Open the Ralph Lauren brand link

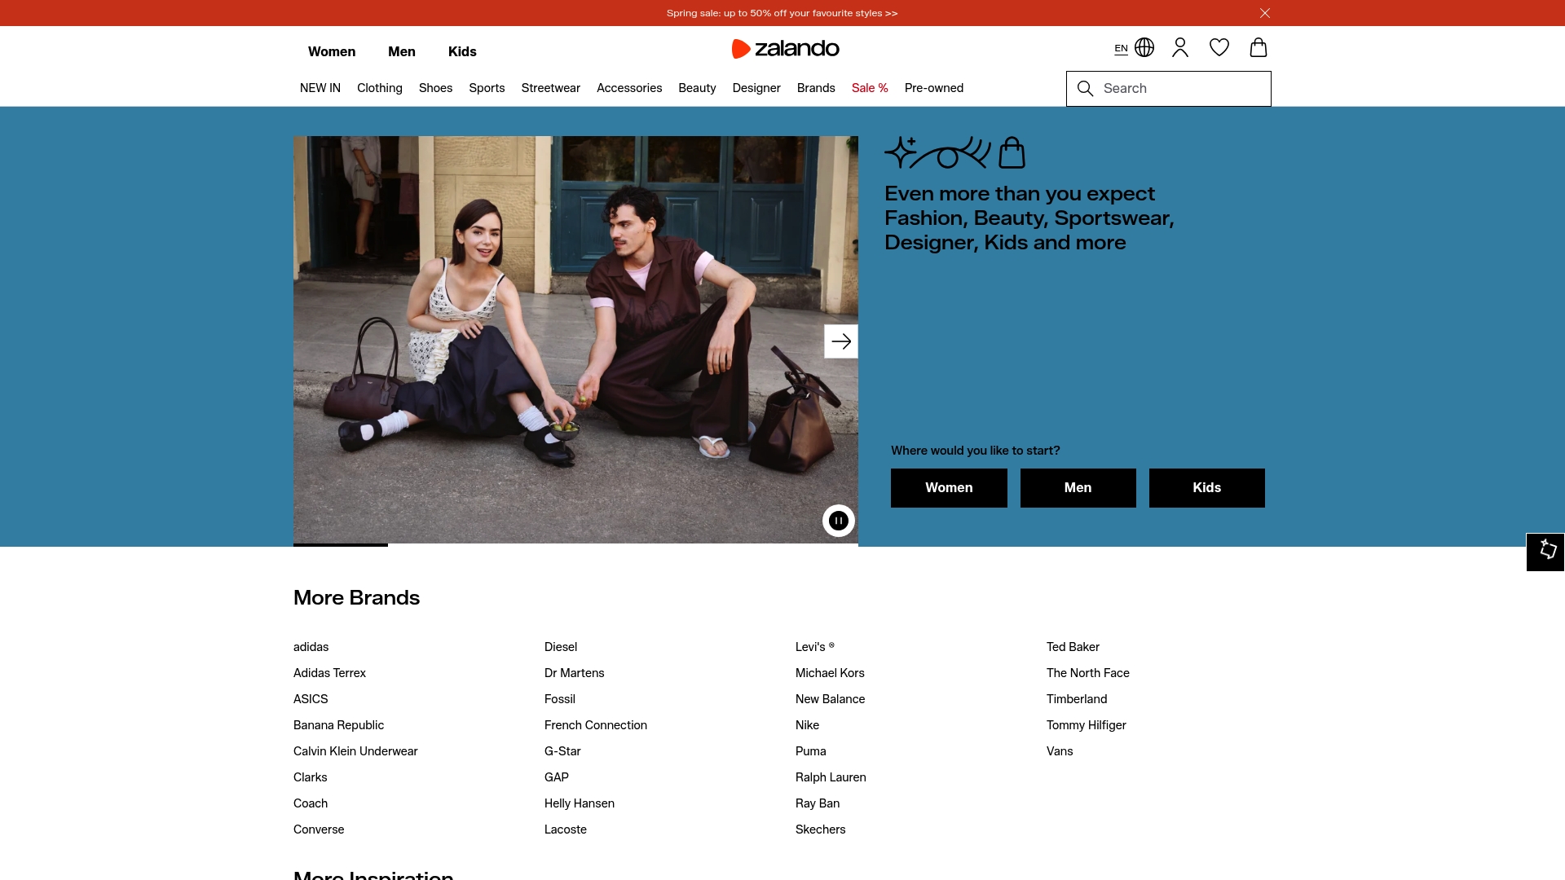831,777
